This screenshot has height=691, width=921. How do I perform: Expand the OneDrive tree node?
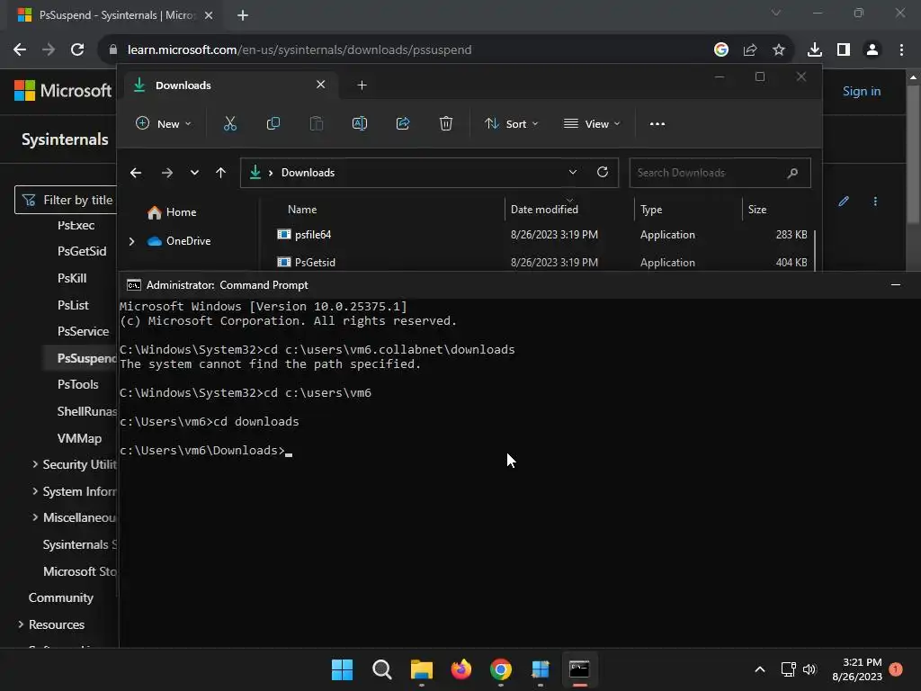coord(131,241)
